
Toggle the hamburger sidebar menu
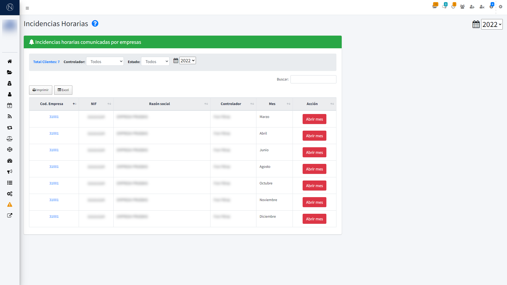(27, 8)
